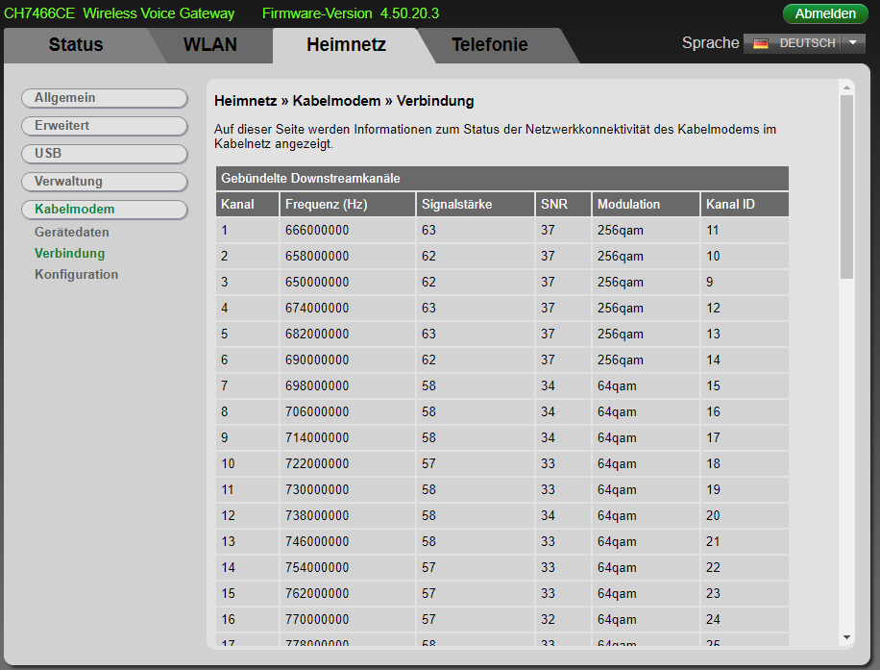Click frequency cell 746000000
This screenshot has height=670, width=880.
coord(348,541)
